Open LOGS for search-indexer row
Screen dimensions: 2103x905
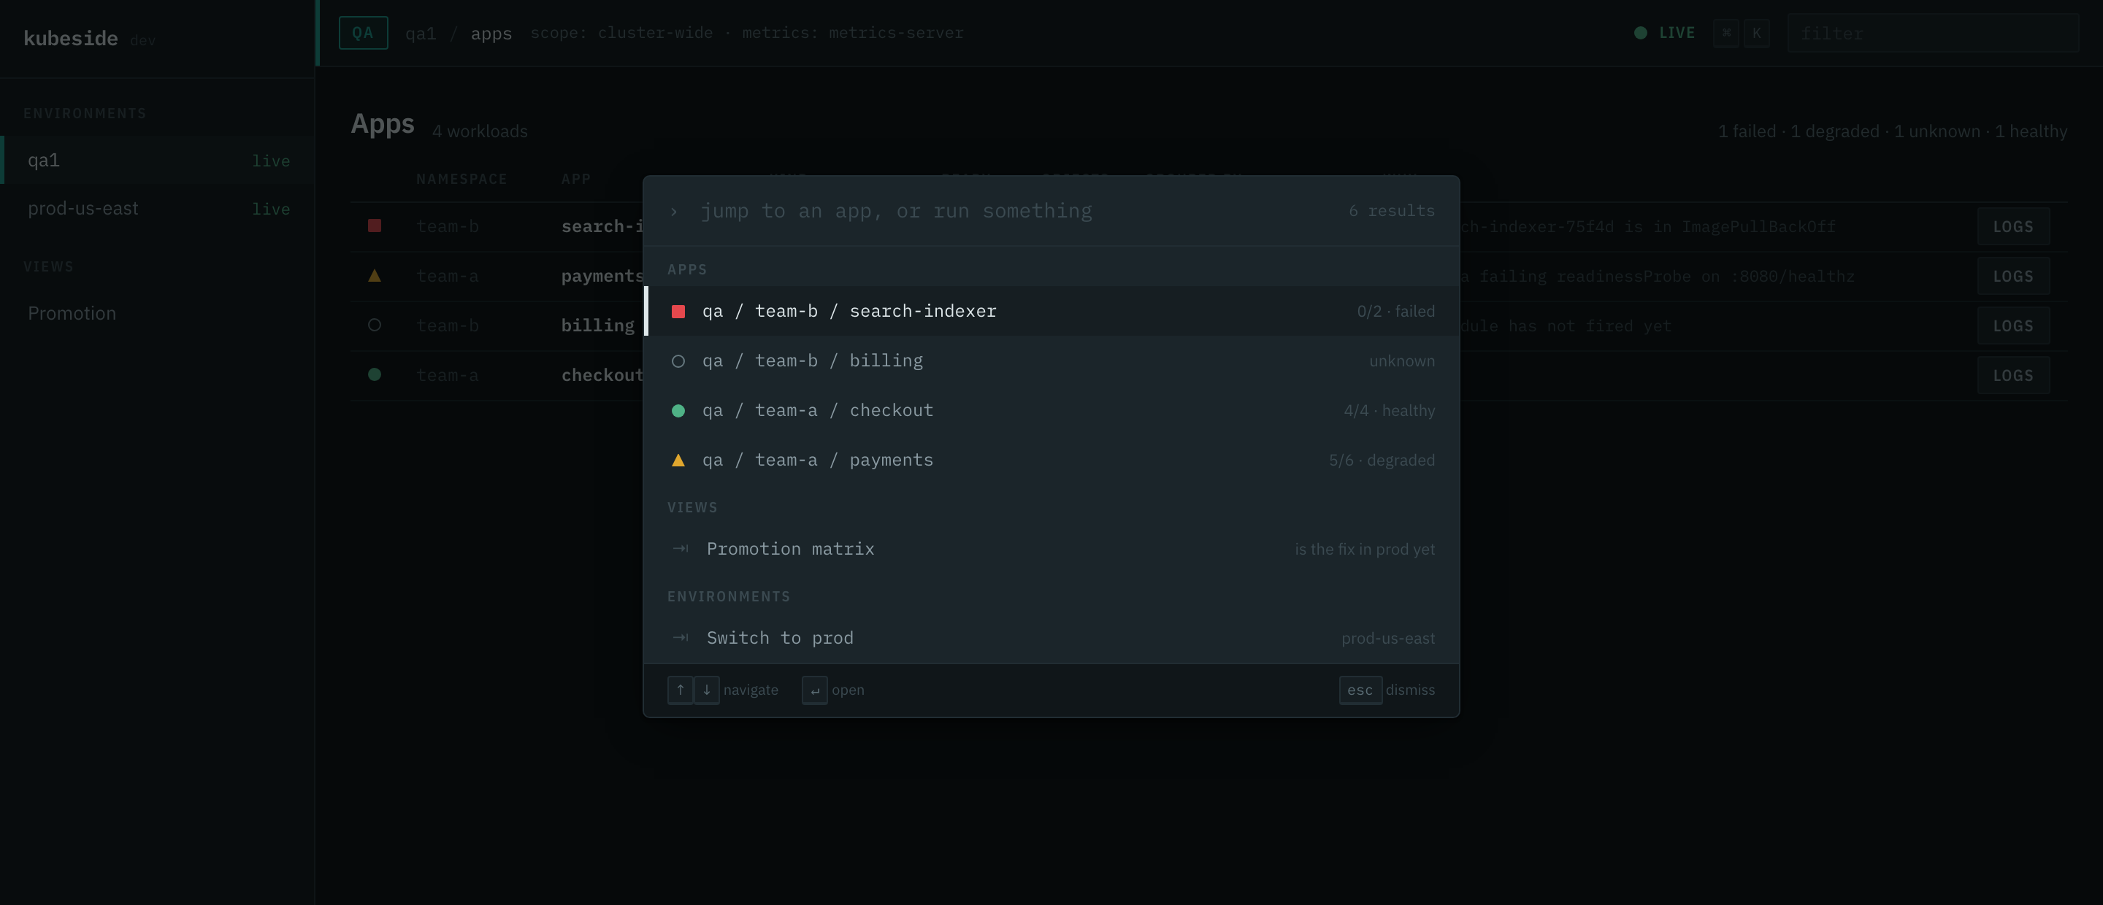tap(2013, 227)
